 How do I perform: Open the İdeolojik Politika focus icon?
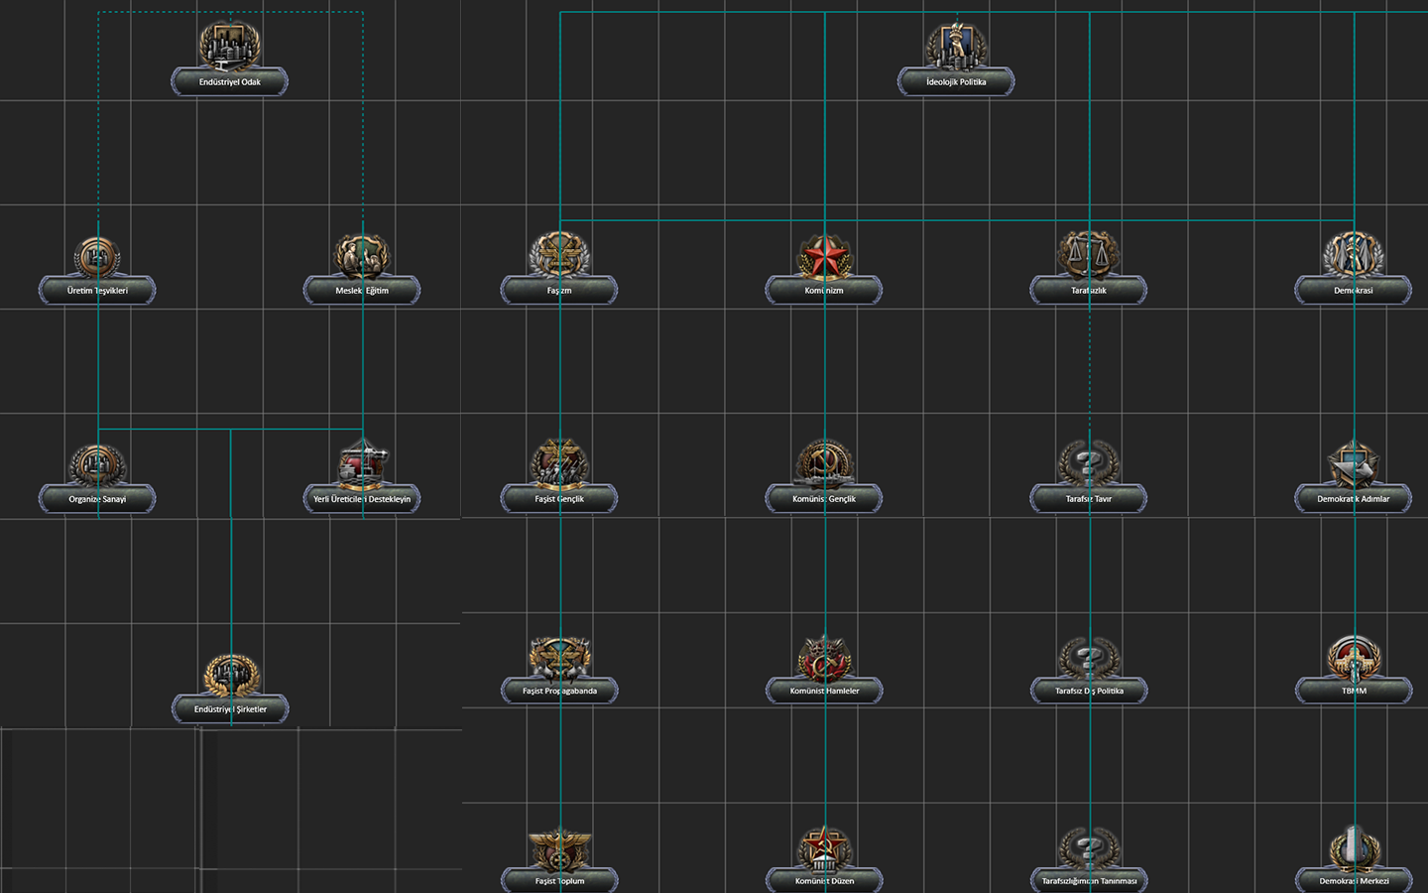[956, 45]
